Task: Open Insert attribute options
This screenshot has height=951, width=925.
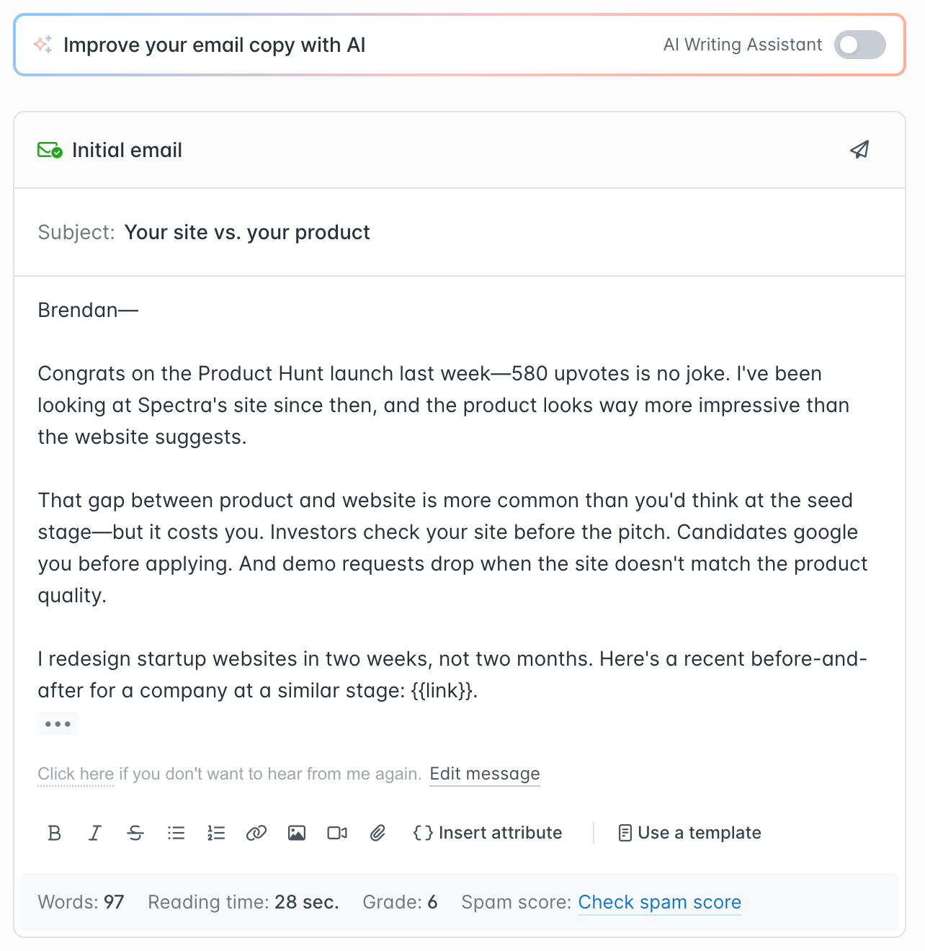Action: click(x=488, y=833)
